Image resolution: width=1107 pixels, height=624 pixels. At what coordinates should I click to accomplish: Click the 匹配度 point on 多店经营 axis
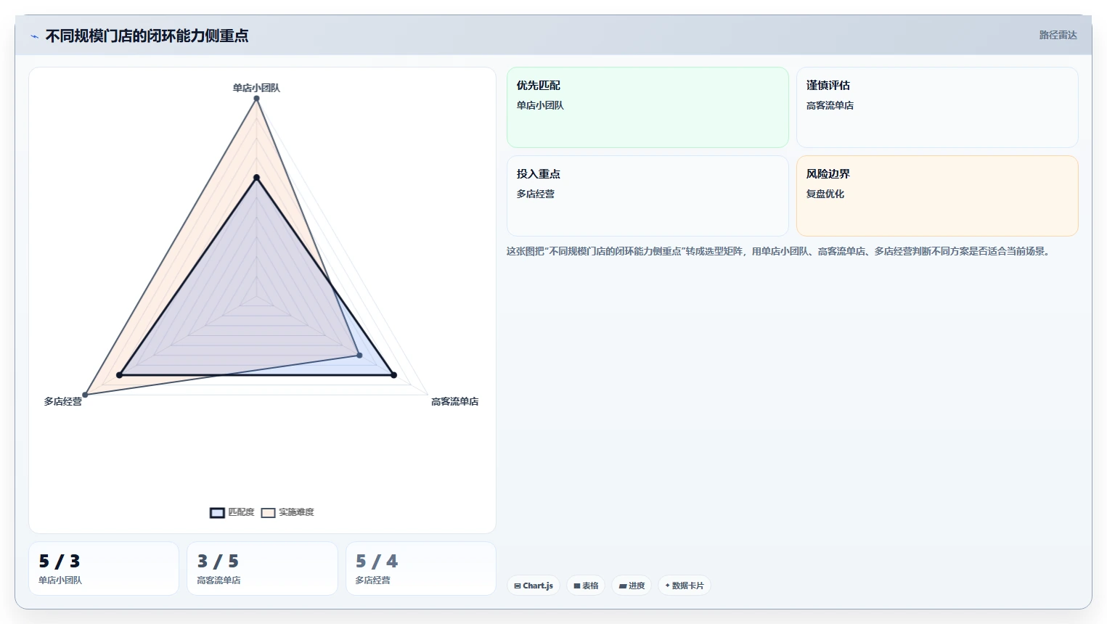[x=120, y=375]
